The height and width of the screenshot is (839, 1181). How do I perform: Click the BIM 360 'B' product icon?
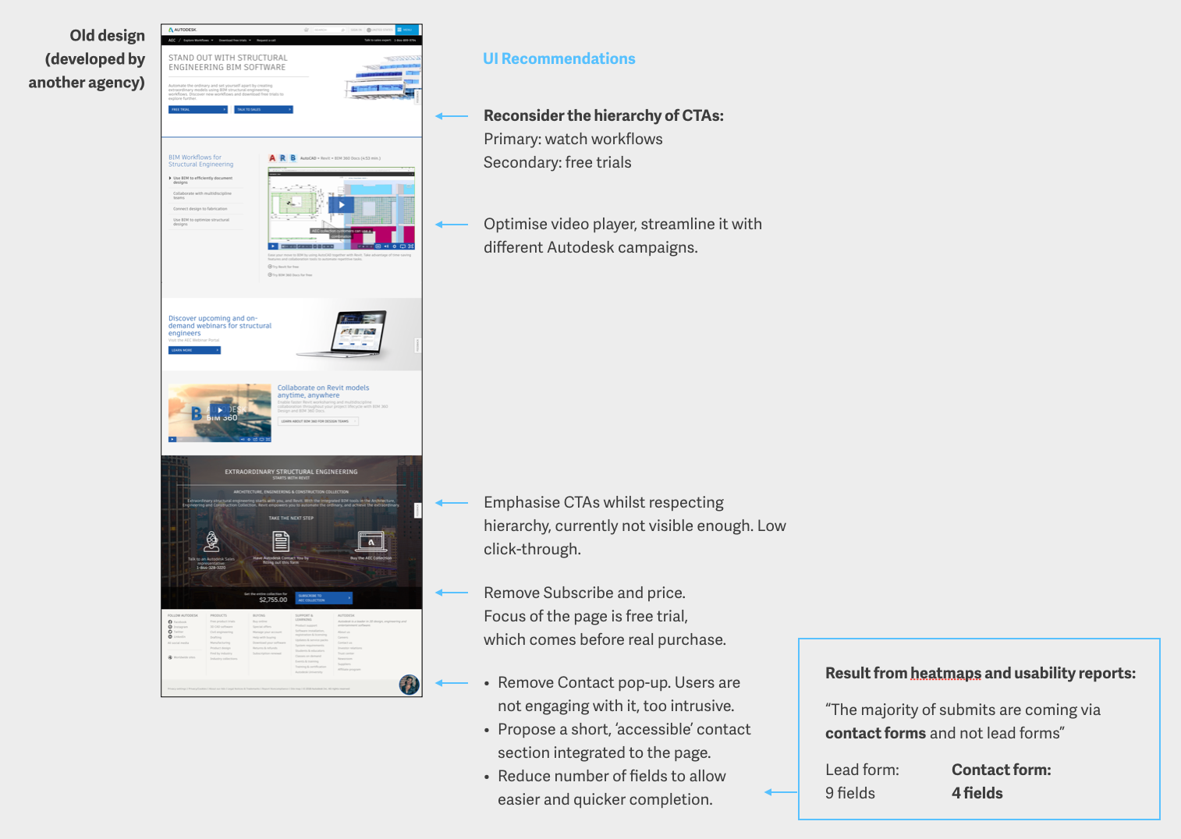[293, 158]
